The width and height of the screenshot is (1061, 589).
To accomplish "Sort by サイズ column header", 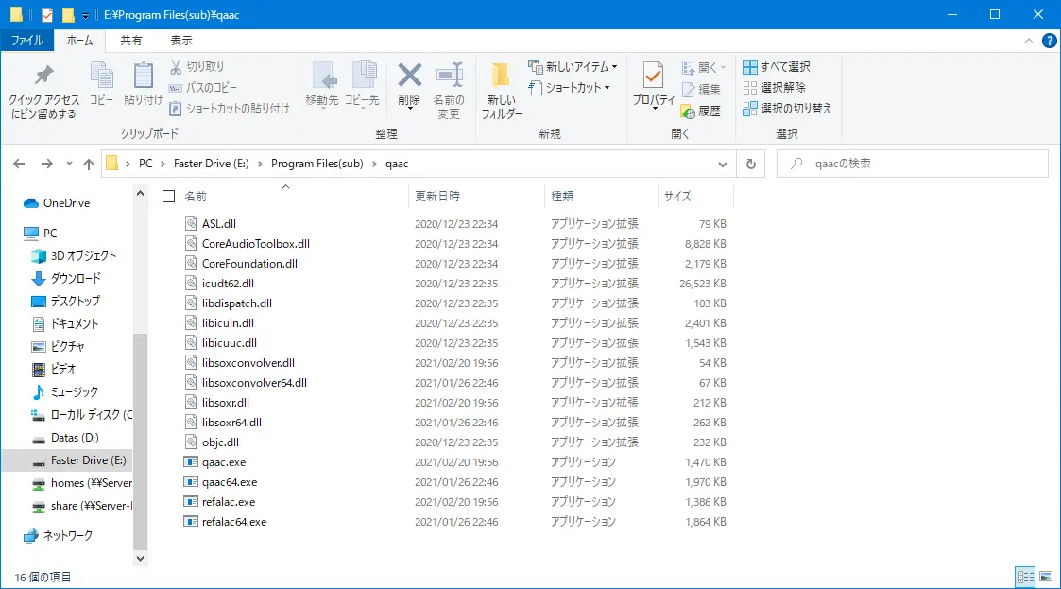I will pos(695,197).
